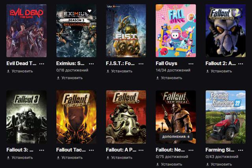Install Fall Guys via the Установить button
252x168 pixels.
(x=169, y=78)
